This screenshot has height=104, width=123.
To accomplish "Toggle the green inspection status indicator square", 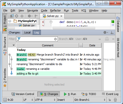I will 113,22.
